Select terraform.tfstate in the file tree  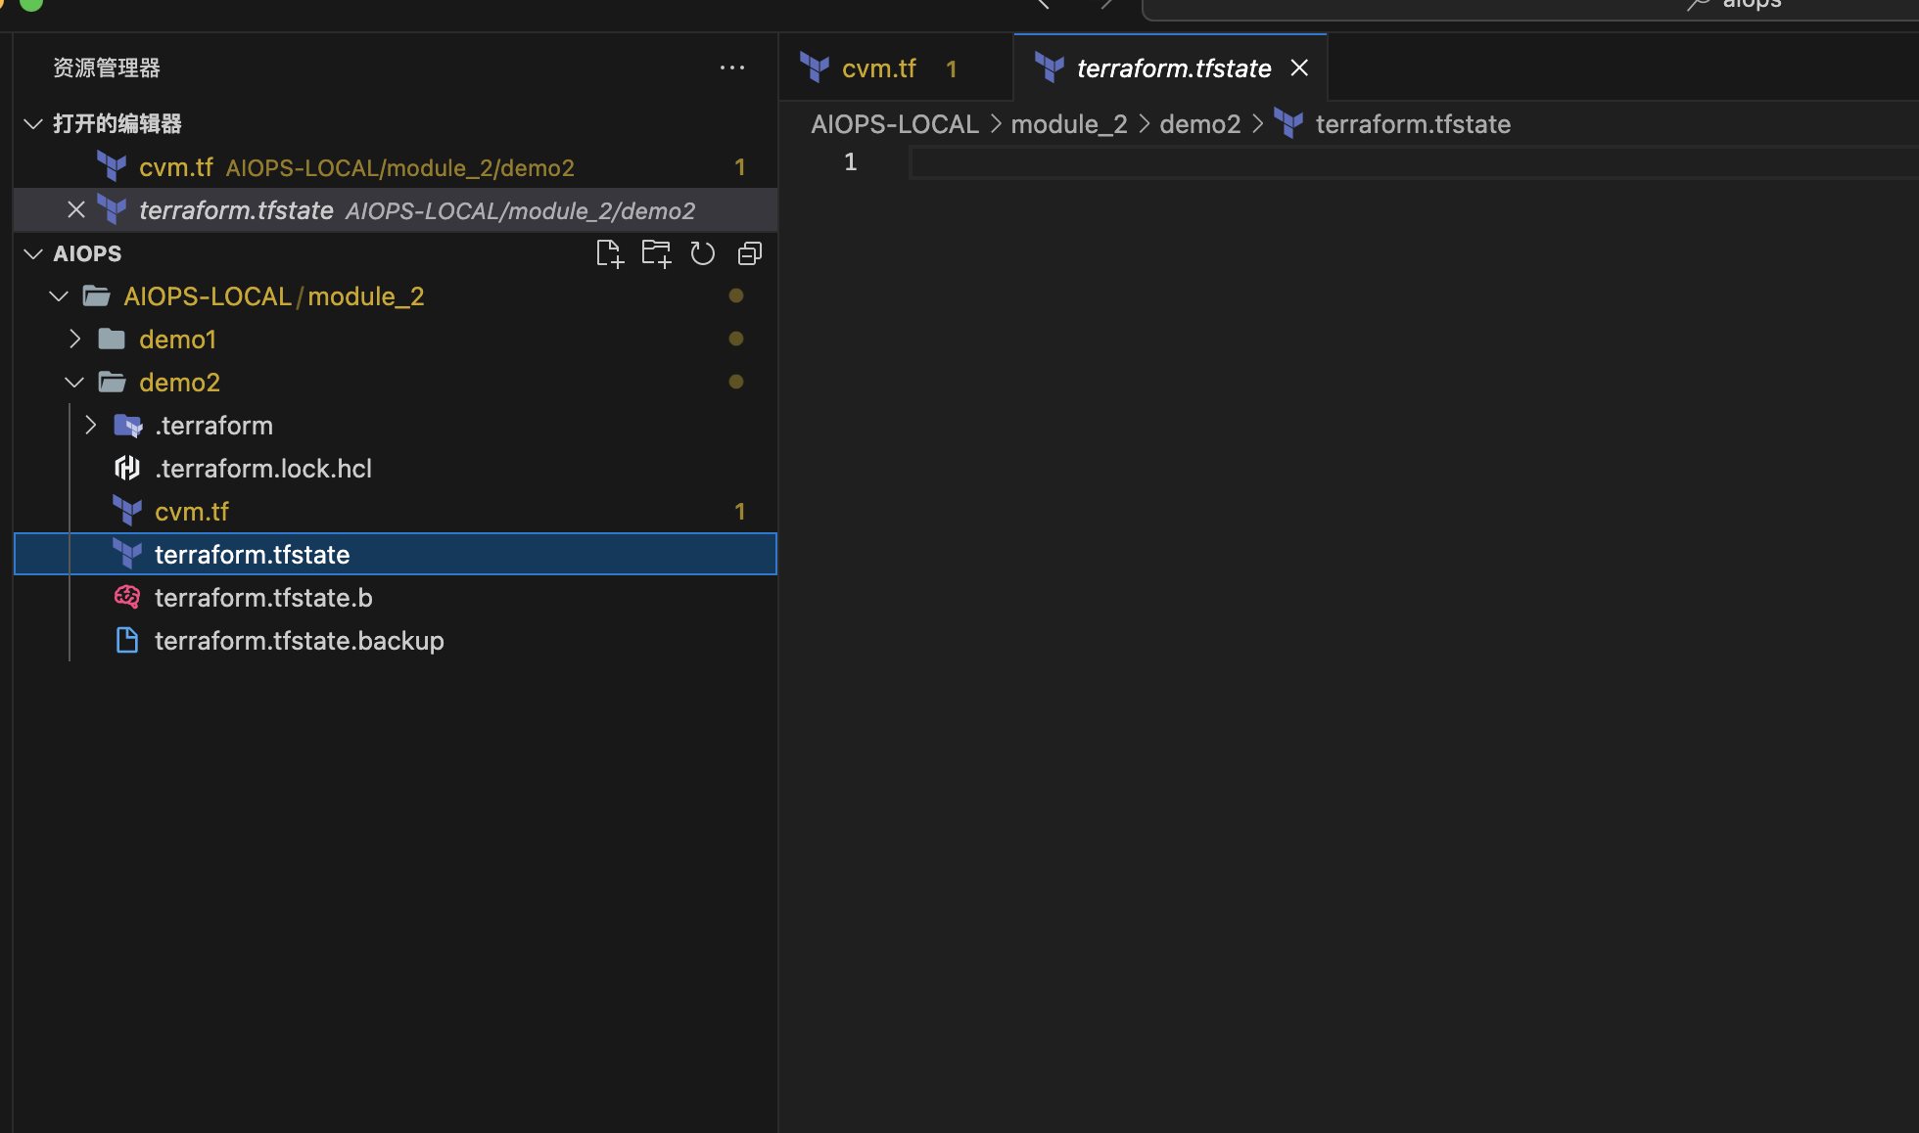tap(396, 554)
